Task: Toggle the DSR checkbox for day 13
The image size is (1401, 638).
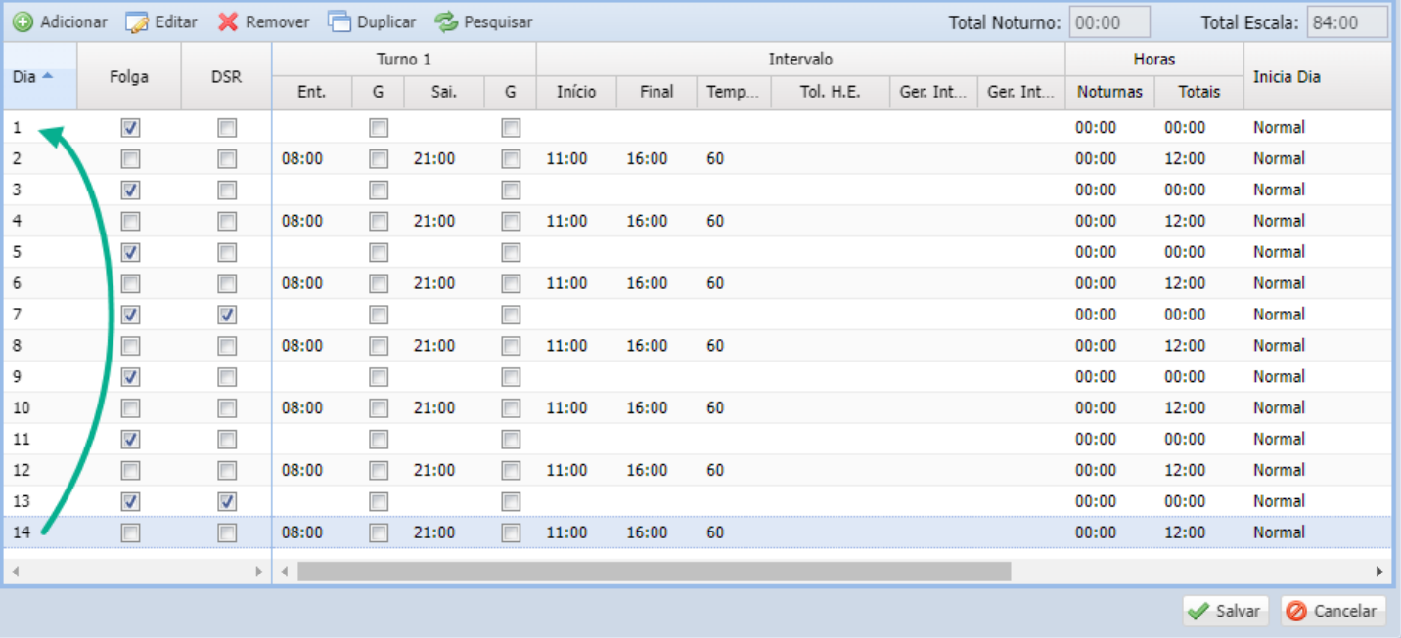Action: point(227,501)
